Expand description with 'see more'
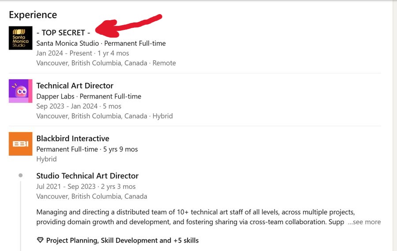The height and width of the screenshot is (251, 397). (x=364, y=222)
